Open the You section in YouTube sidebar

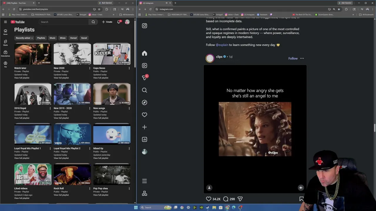[x=5, y=64]
